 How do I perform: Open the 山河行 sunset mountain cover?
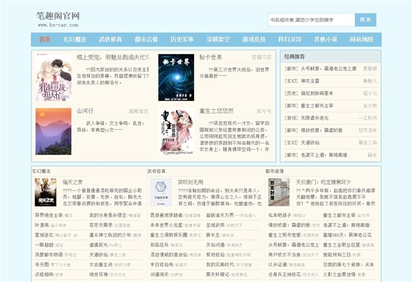coord(54,131)
